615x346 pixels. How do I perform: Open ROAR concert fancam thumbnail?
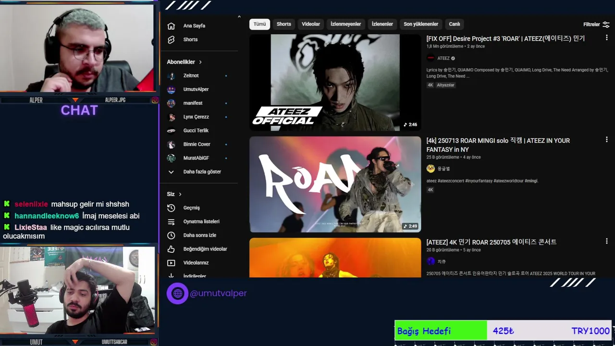pyautogui.click(x=335, y=185)
